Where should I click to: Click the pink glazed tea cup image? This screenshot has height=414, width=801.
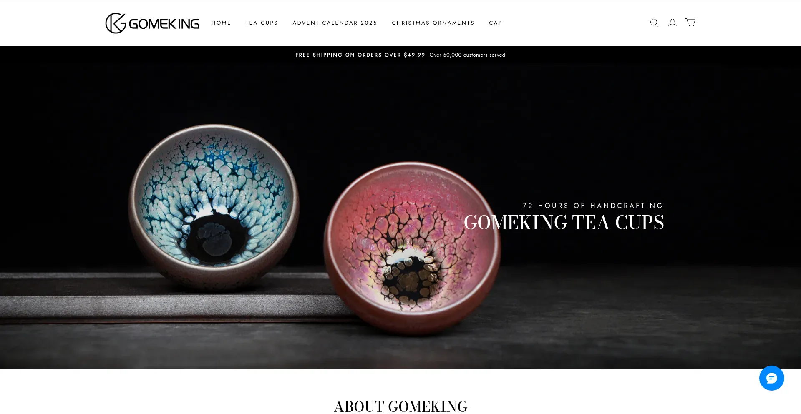coord(412,248)
